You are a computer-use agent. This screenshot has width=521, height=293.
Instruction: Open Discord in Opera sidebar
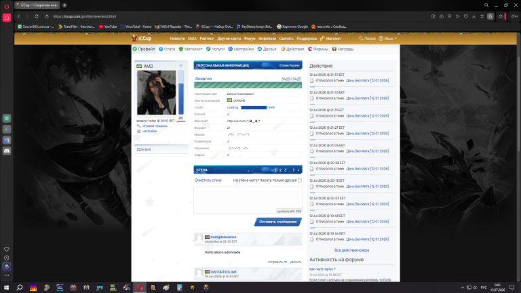coord(7,151)
